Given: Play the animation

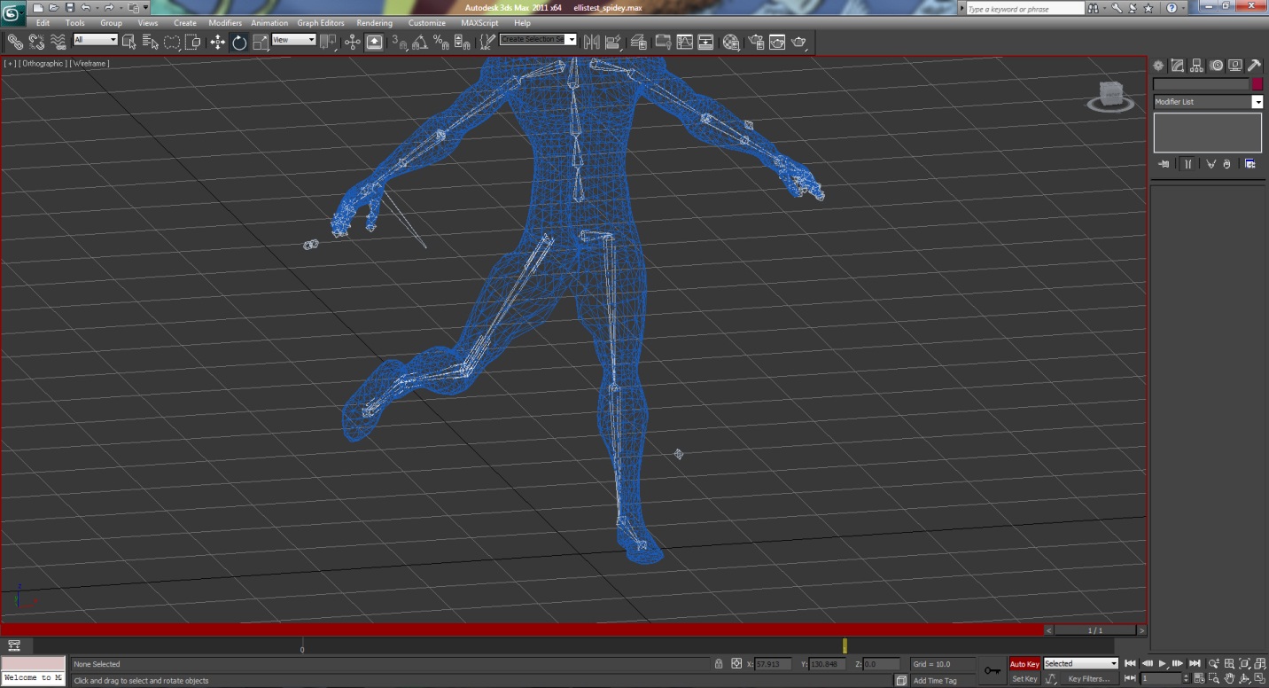Looking at the screenshot, I should 1163,663.
